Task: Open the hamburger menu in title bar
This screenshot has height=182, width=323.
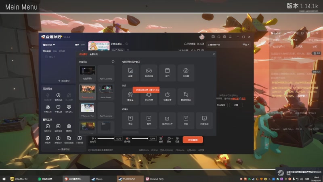Action: point(230,37)
